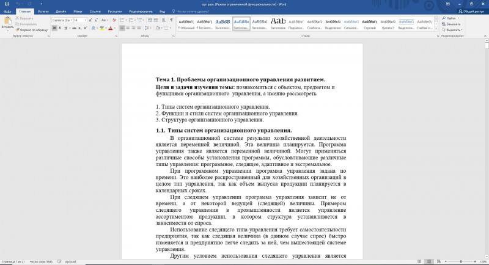
Task: Toggle strikethrough (abc) formatting
Action: click(x=74, y=28)
